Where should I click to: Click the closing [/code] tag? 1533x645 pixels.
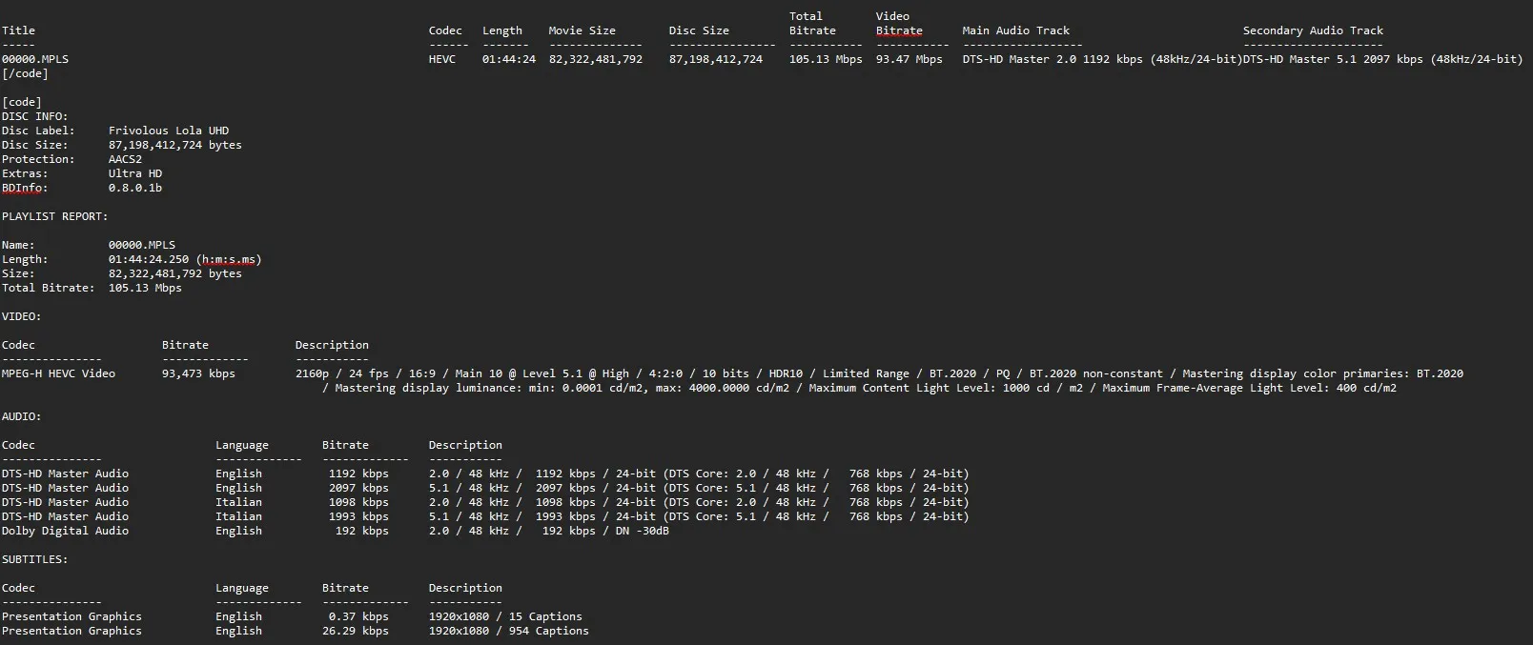(x=25, y=73)
